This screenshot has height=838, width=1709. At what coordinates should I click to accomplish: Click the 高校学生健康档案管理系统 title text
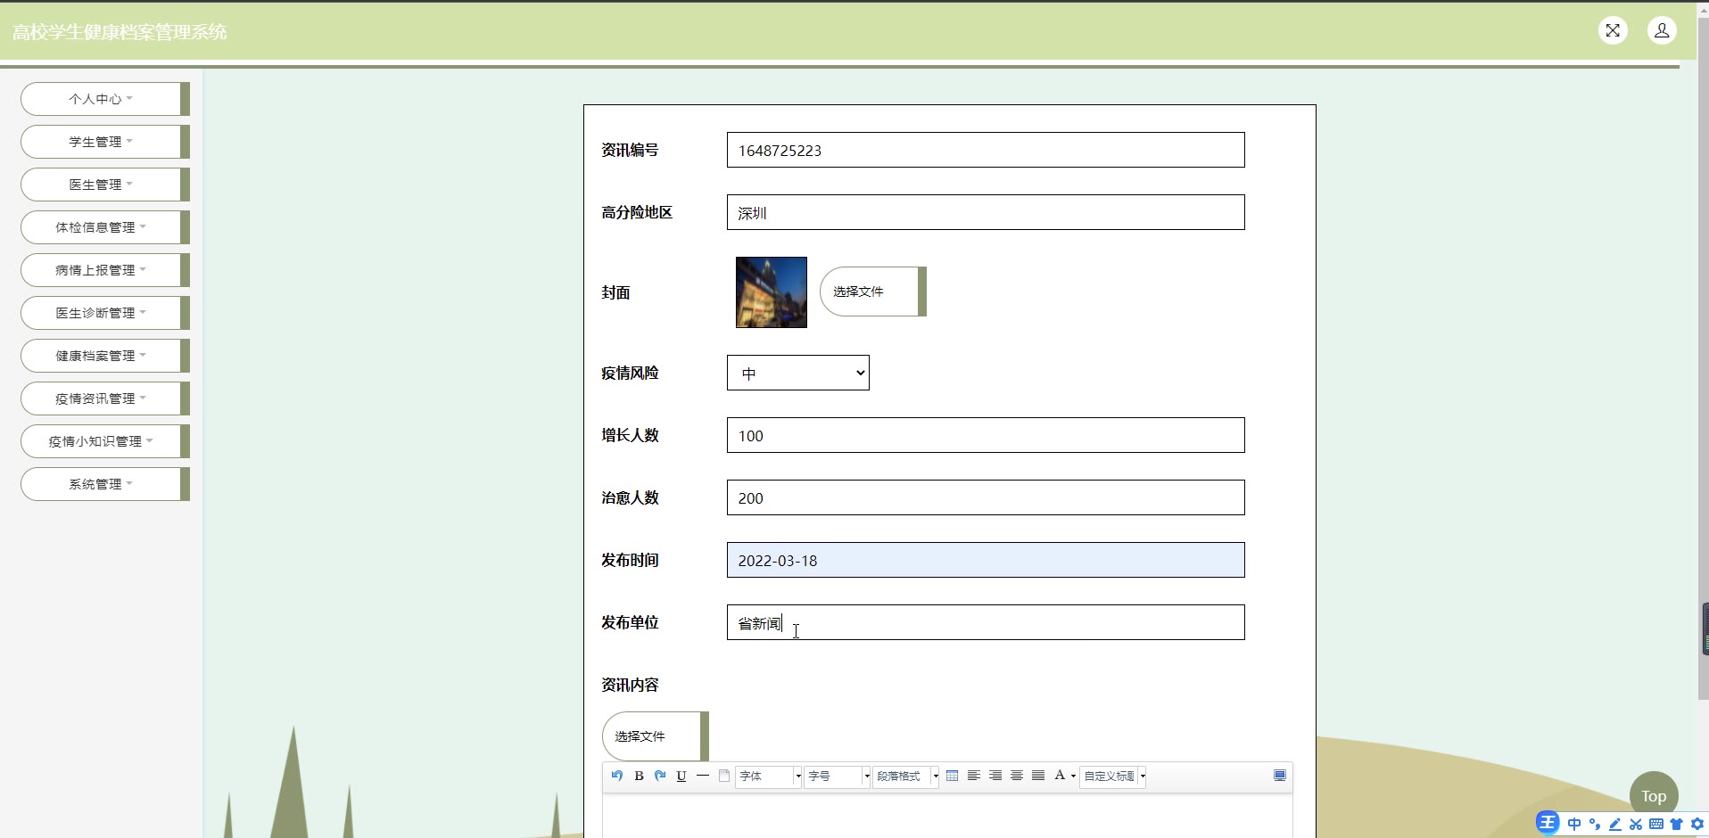tap(120, 32)
